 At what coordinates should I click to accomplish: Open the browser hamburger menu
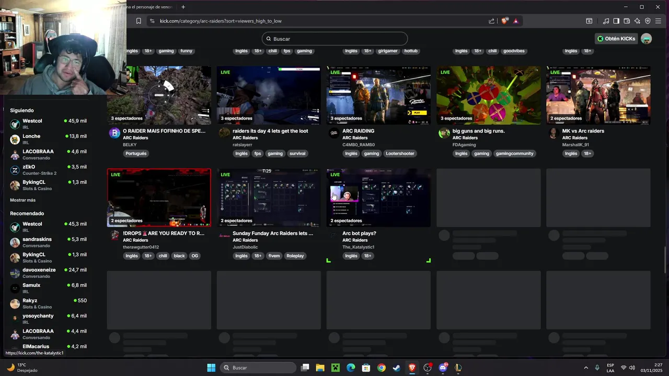tap(658, 21)
